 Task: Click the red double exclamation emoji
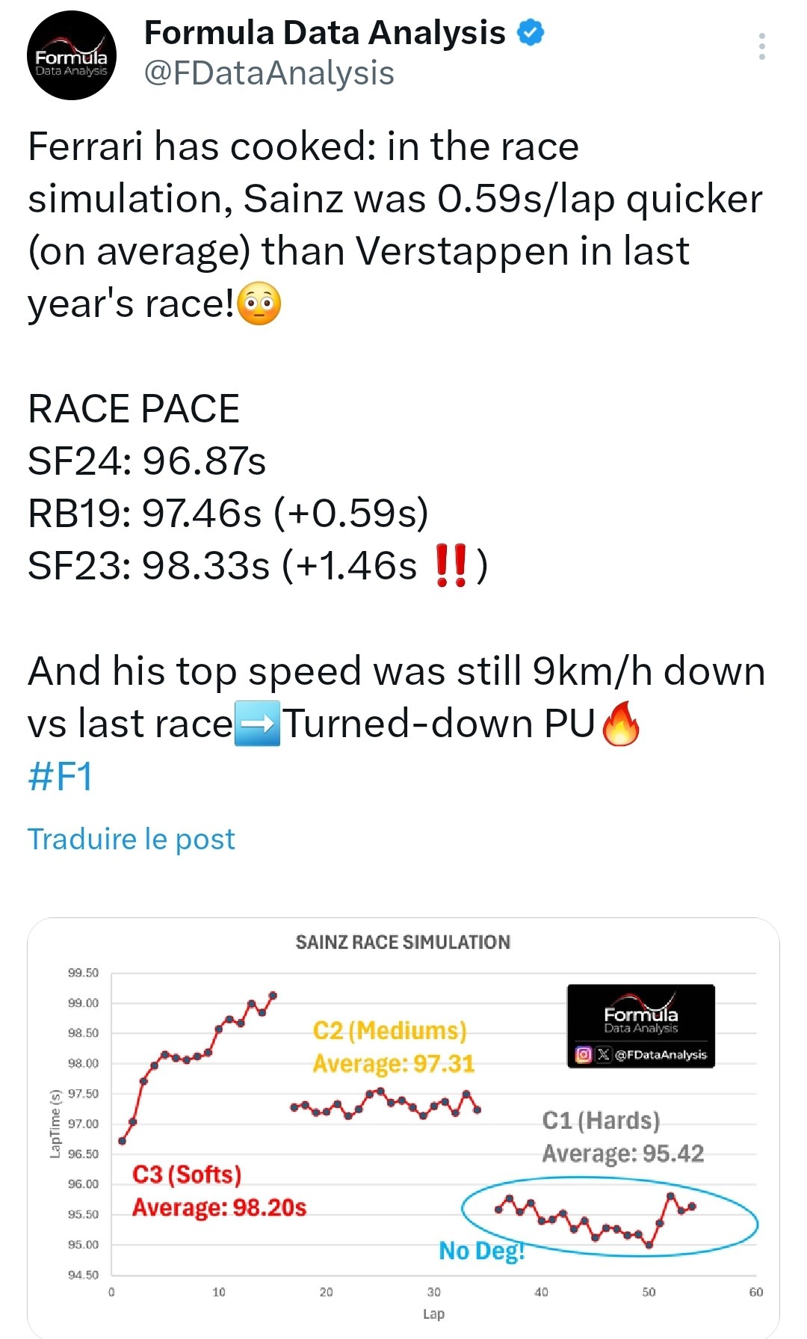[x=451, y=565]
